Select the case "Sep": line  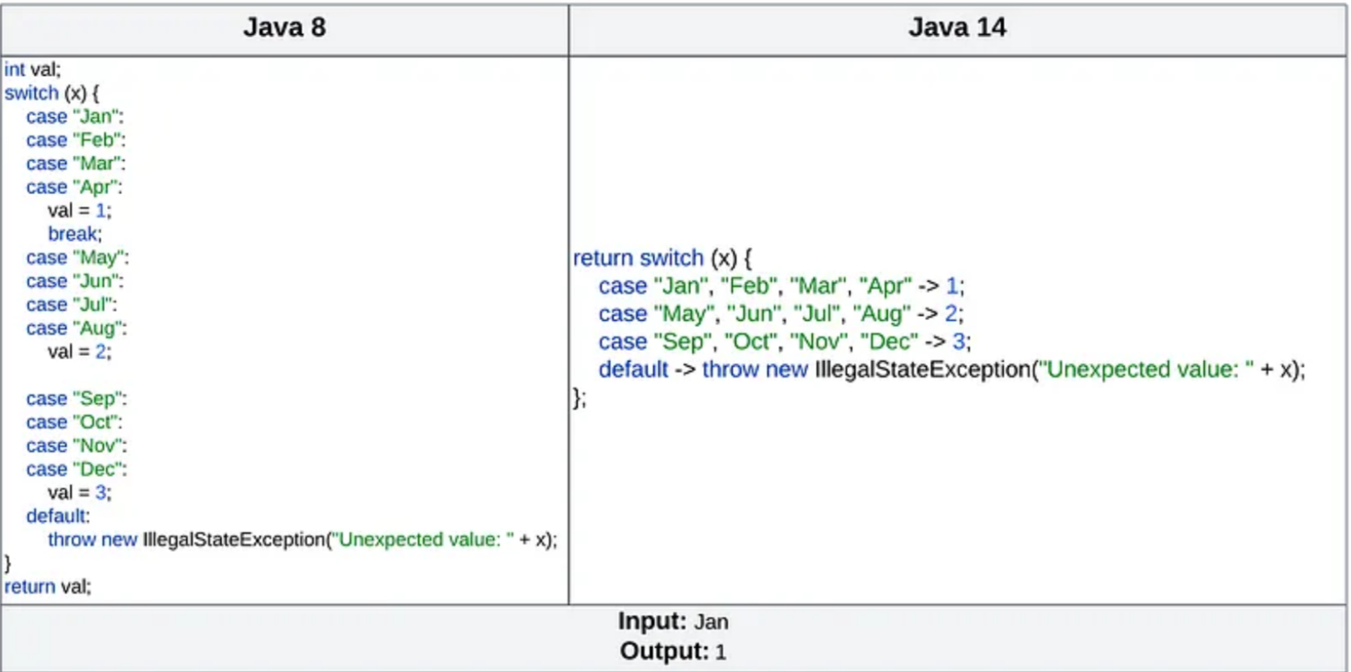(x=76, y=399)
